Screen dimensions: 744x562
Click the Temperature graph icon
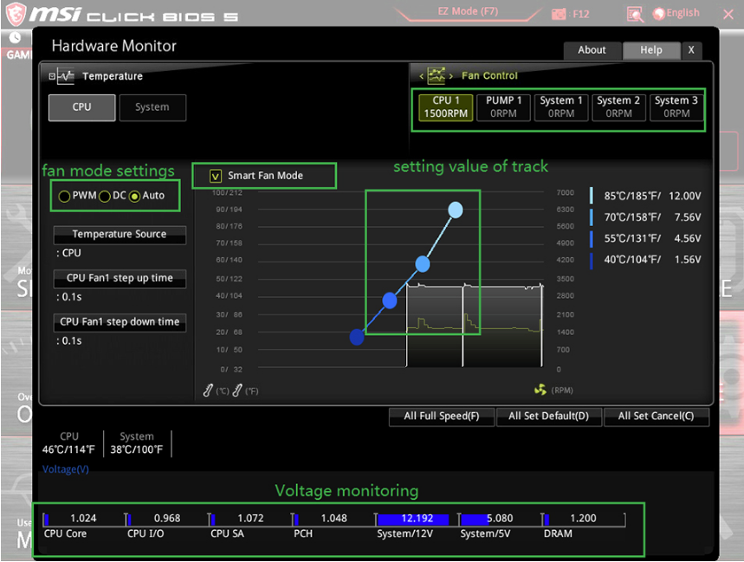click(66, 76)
